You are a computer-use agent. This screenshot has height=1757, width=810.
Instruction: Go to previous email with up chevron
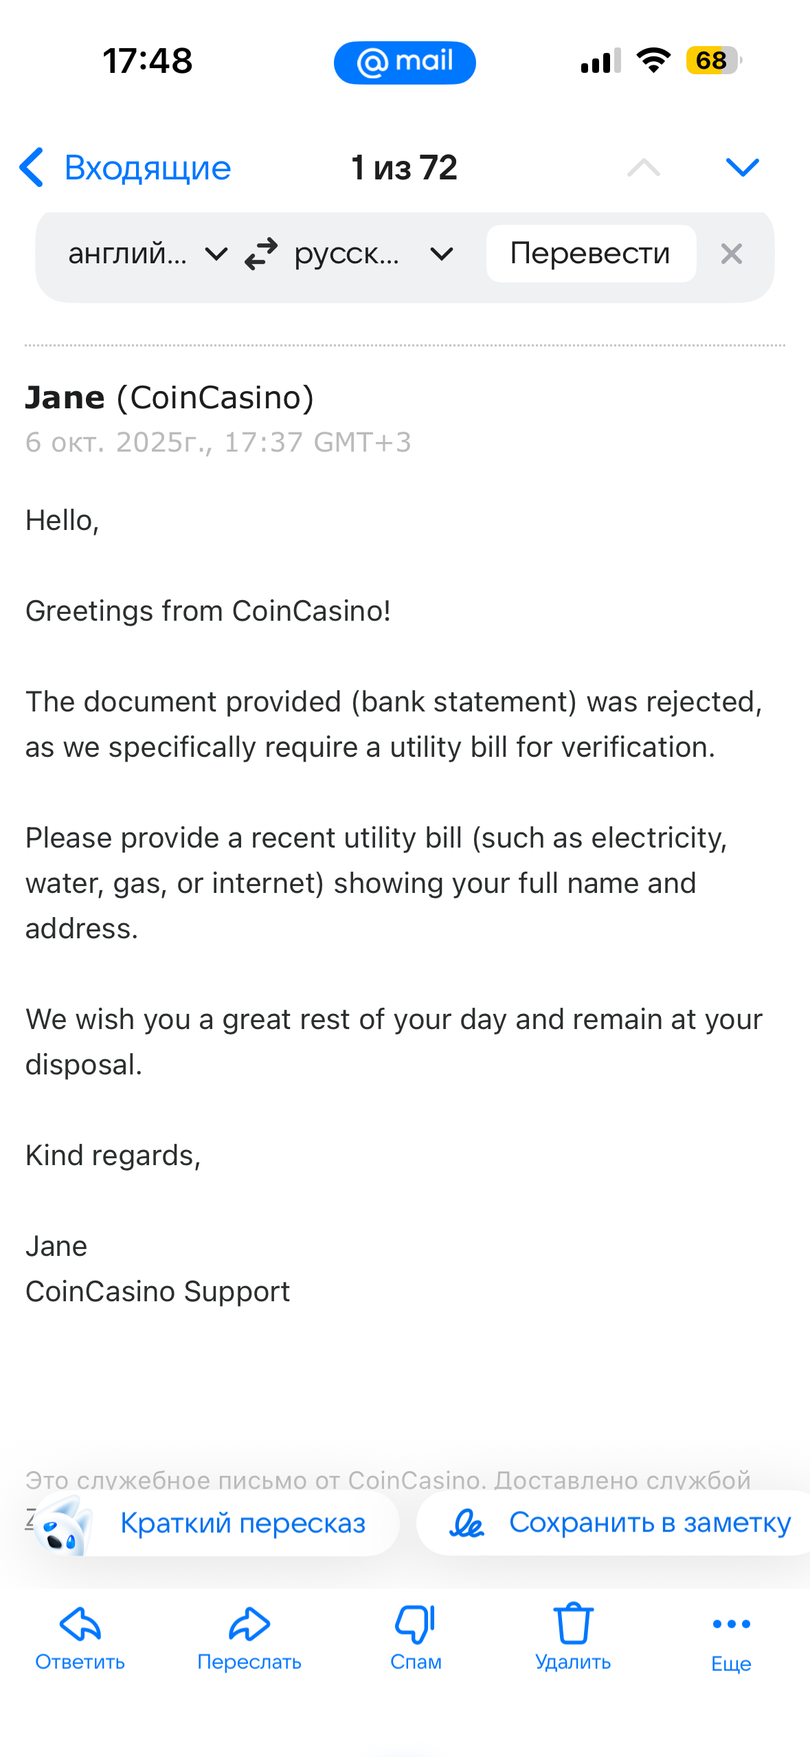(x=643, y=168)
